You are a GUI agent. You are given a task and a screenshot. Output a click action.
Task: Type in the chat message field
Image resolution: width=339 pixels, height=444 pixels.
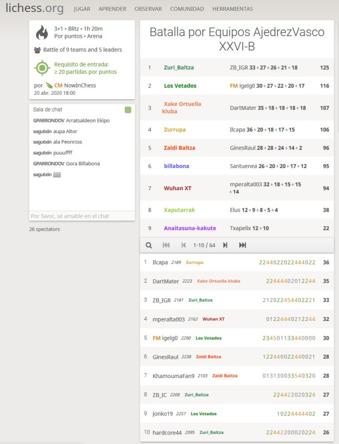81,216
